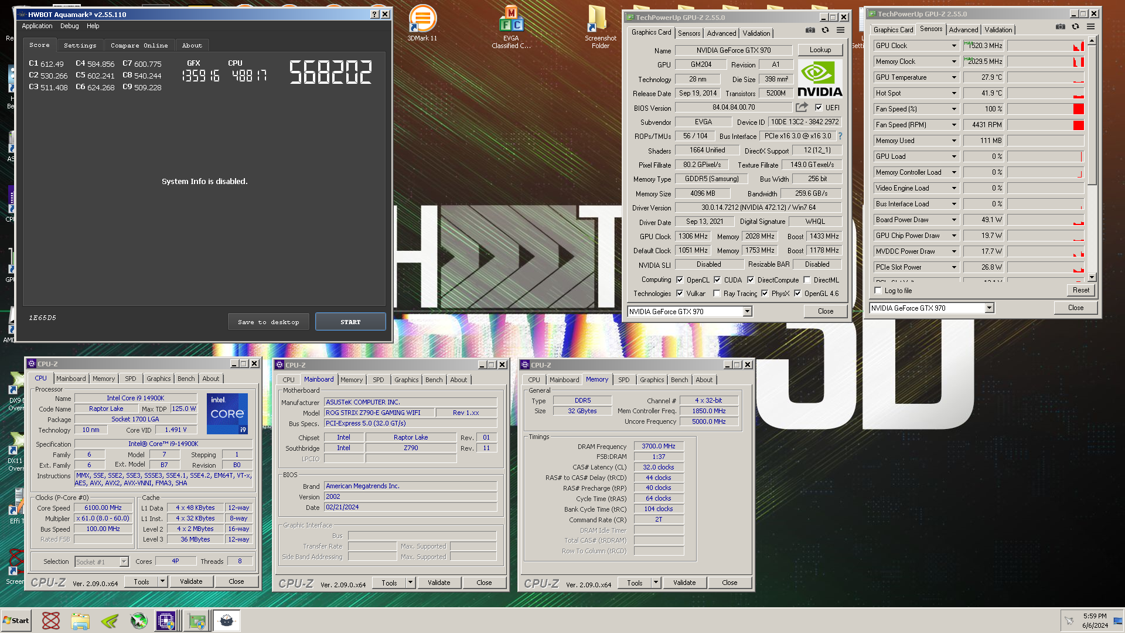Switch to Compare Online tab
1125x633 pixels.
pyautogui.click(x=139, y=45)
